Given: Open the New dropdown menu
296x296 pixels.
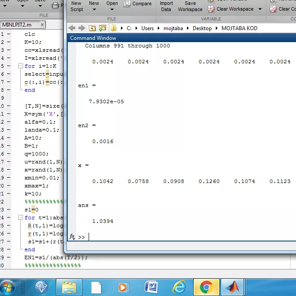Looking at the screenshot, I should pos(94,6).
